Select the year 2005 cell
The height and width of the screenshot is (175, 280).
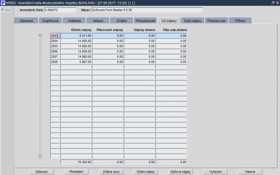[x=55, y=46]
